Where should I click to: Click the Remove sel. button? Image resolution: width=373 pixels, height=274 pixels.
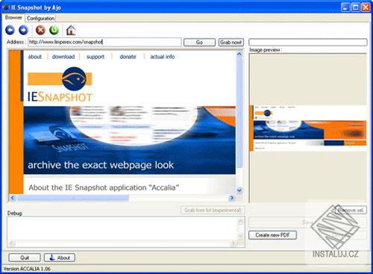351,211
